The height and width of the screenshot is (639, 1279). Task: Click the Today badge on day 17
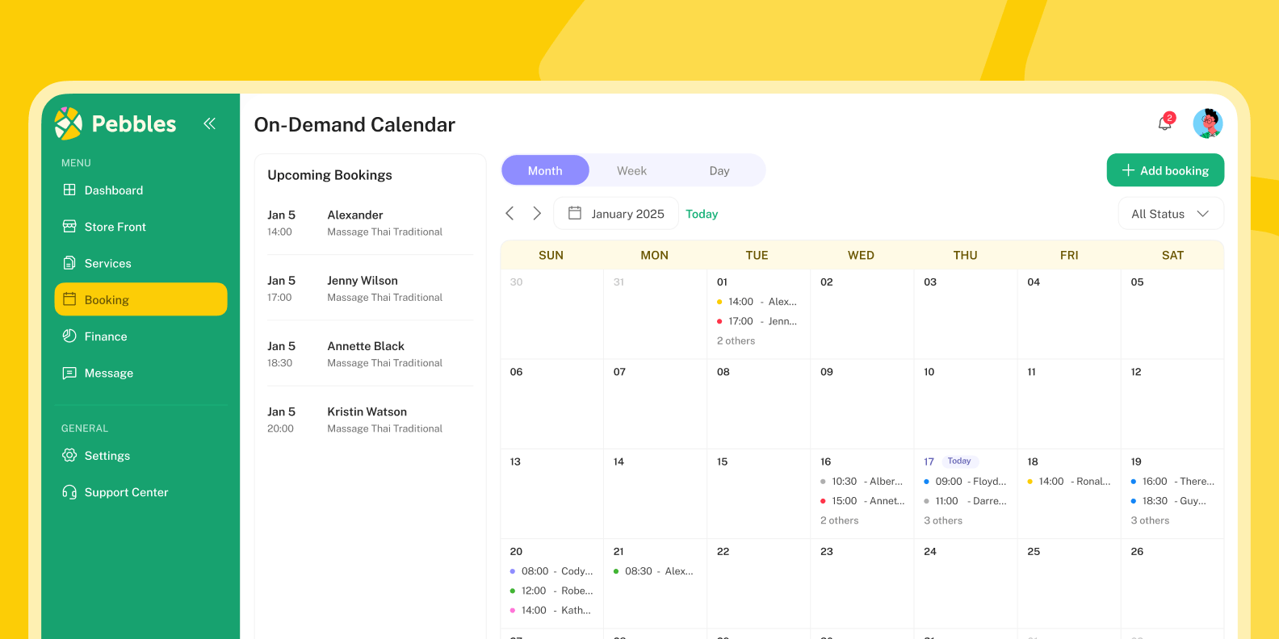click(x=959, y=461)
